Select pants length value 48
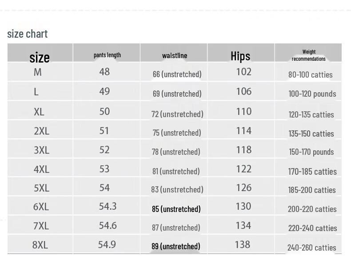Screen dimensions: 351x263 [x=104, y=72]
